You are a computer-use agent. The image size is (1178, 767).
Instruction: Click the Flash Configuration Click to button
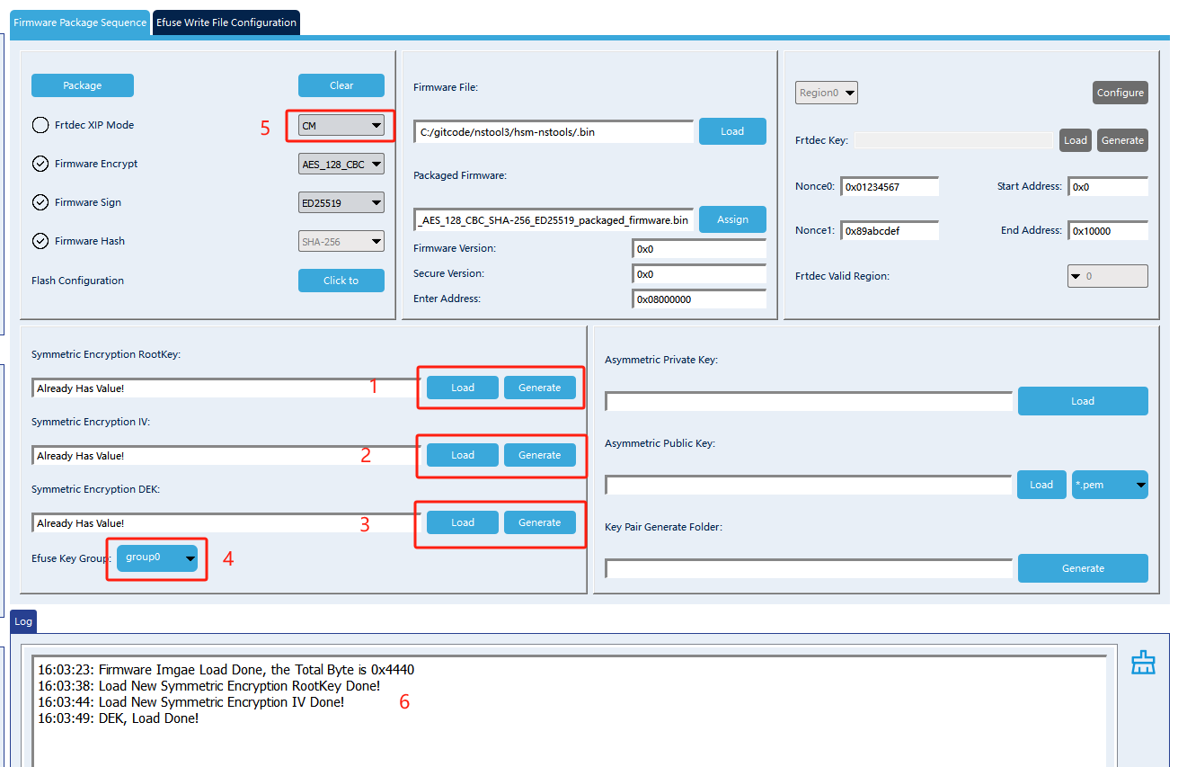click(341, 281)
